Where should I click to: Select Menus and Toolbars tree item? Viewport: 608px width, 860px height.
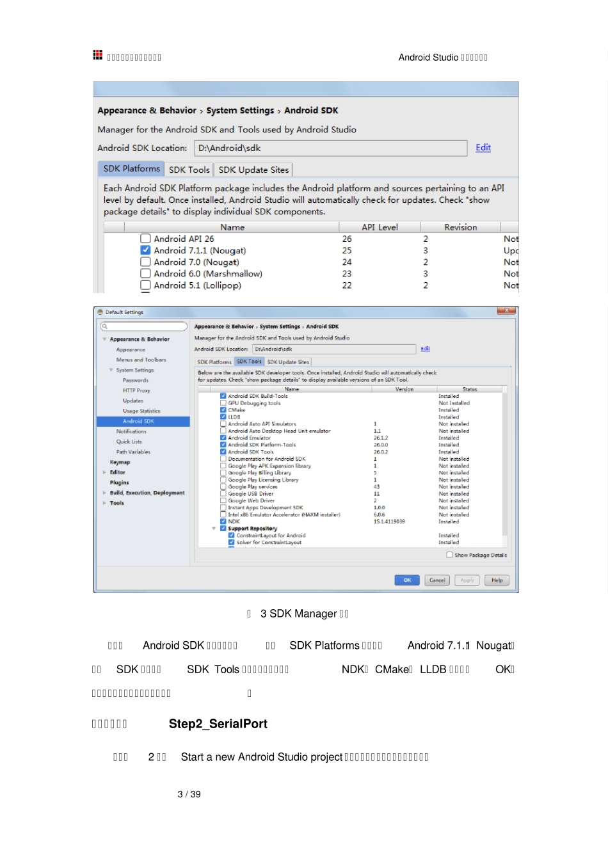pos(141,360)
